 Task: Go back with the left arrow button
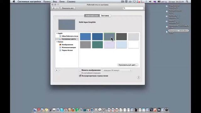[x=54, y=8]
